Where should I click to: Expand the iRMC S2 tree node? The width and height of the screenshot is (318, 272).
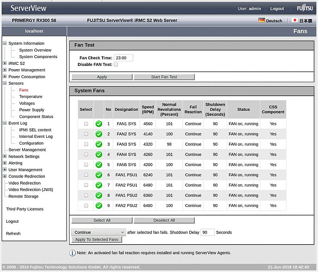coord(5,64)
